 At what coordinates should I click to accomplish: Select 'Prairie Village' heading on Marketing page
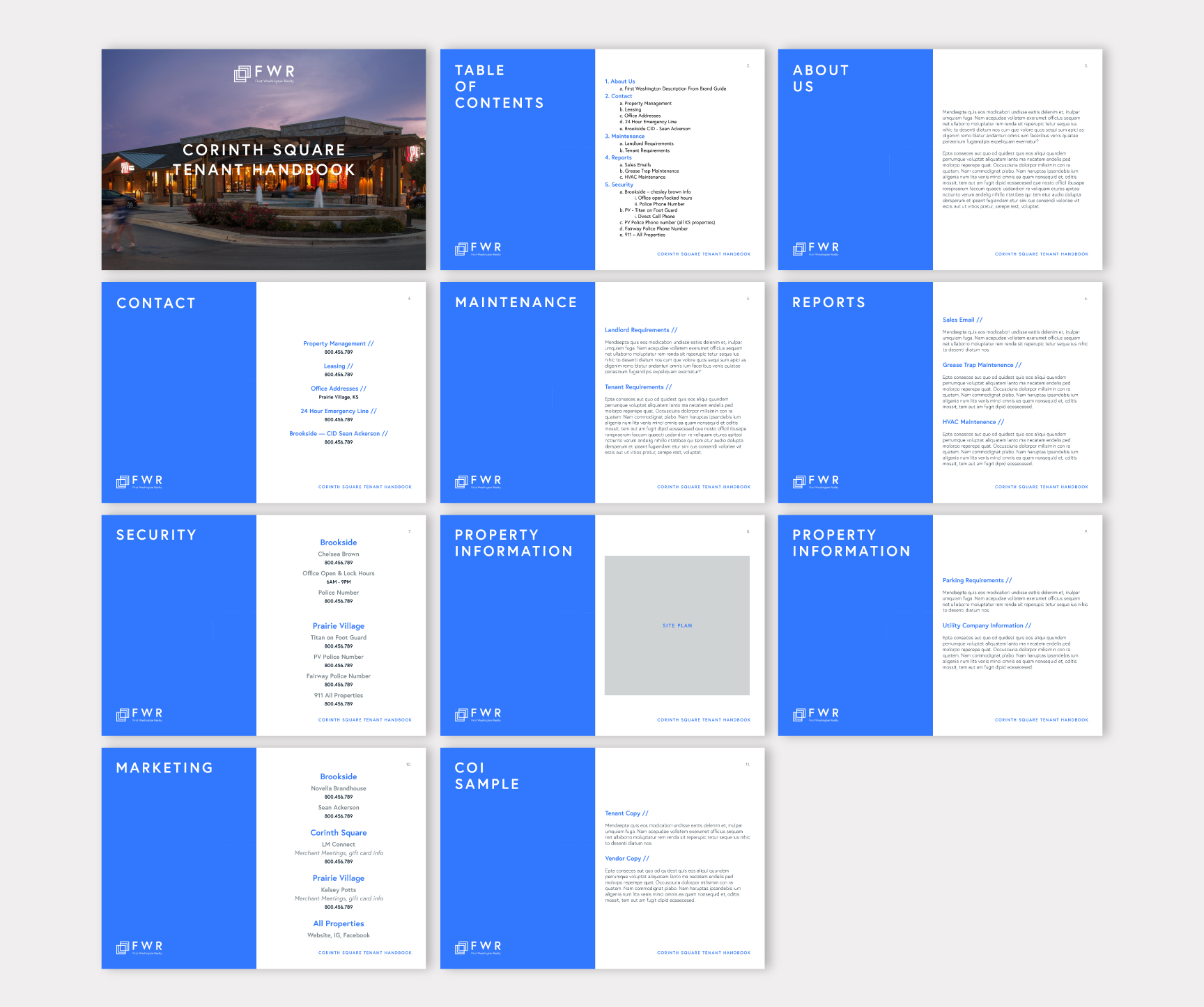point(339,878)
